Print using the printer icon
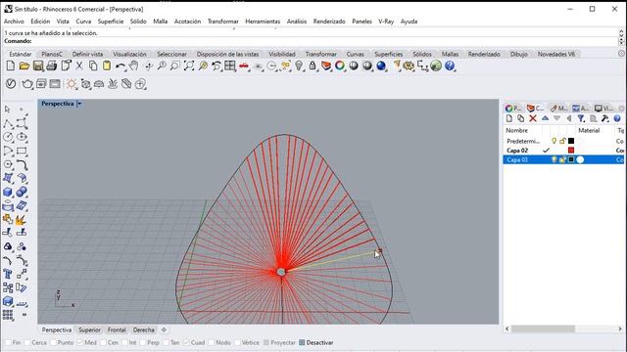This screenshot has width=627, height=352. (x=52, y=66)
